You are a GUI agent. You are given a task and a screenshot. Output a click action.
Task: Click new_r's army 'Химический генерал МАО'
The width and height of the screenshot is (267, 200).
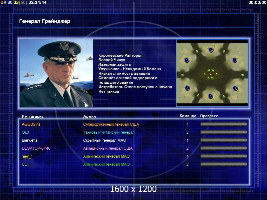[x=106, y=156]
